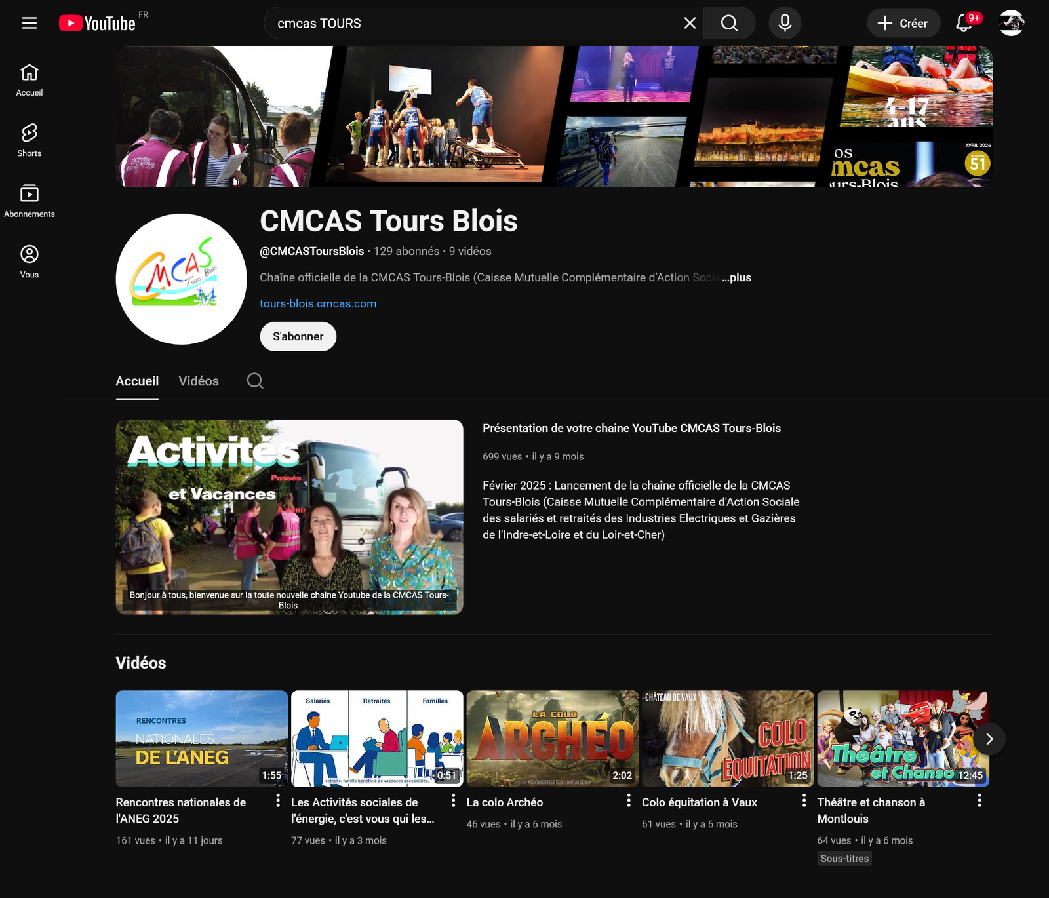The width and height of the screenshot is (1049, 898).
Task: Click the channel banner image
Action: coord(554,117)
